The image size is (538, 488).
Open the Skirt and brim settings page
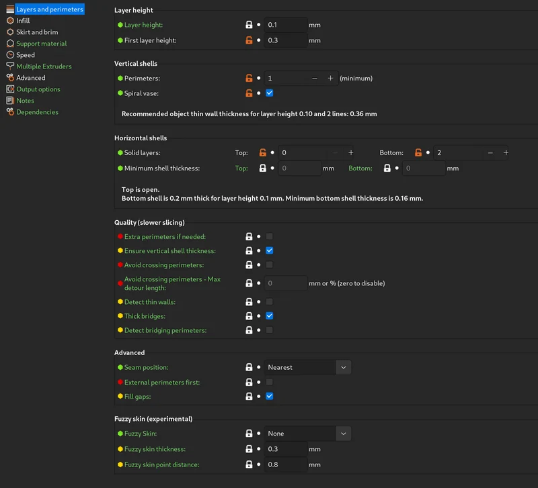click(37, 32)
